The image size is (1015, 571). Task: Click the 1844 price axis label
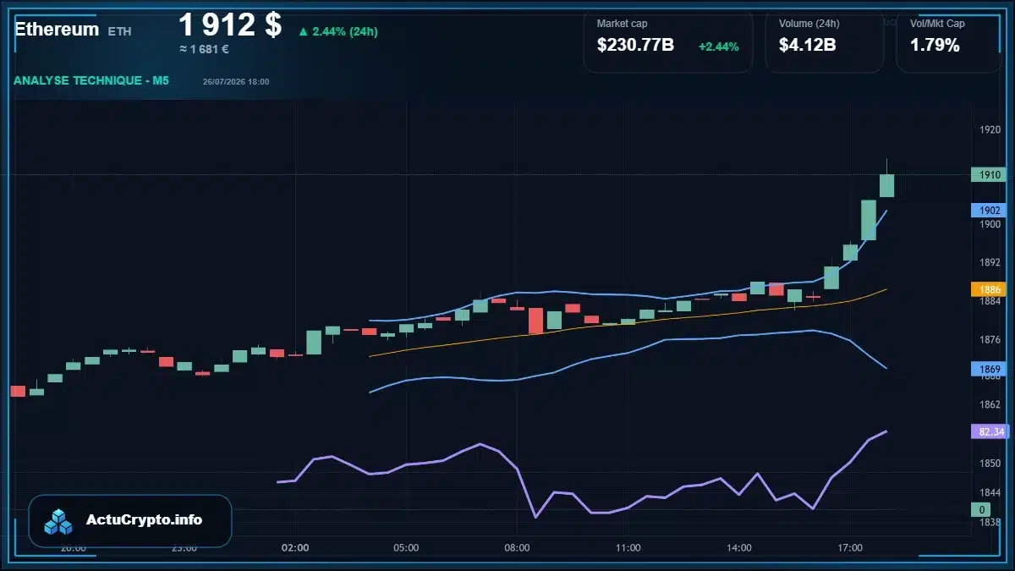tap(990, 492)
